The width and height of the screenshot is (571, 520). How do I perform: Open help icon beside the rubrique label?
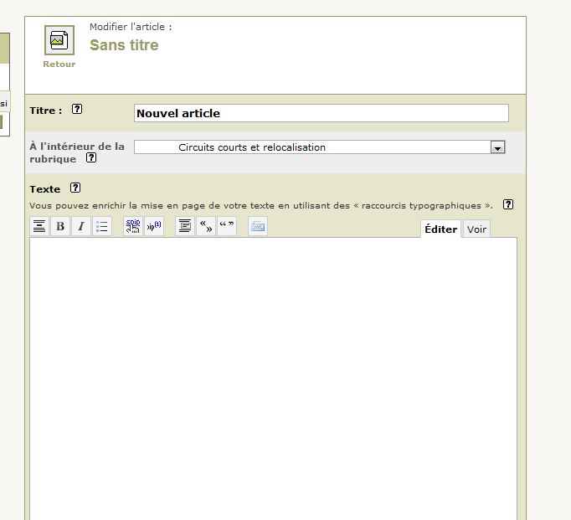91,158
